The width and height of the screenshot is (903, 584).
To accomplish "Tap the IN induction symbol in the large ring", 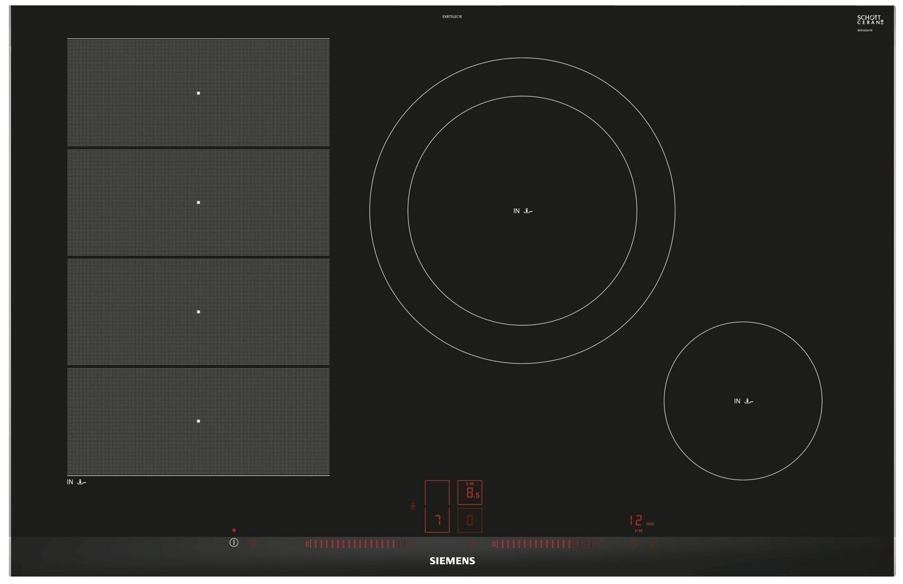I will tap(523, 211).
